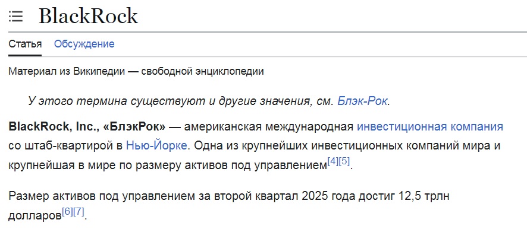Open the инвестиционная компания link
Image resolution: width=527 pixels, height=242 pixels.
pyautogui.click(x=430, y=127)
